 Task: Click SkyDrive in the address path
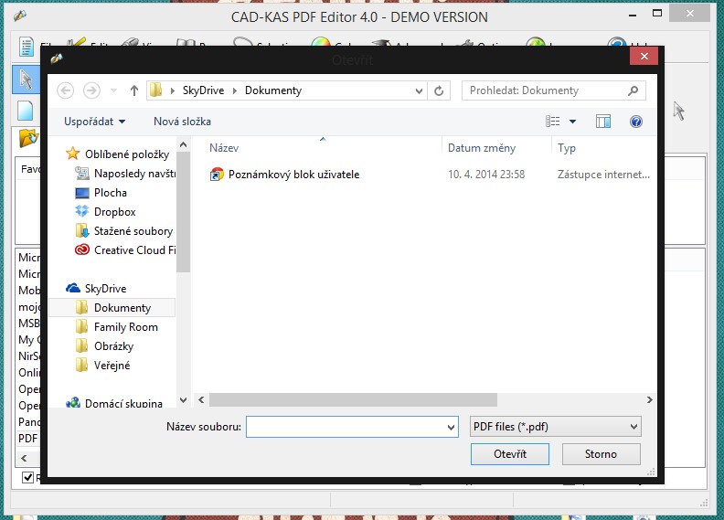point(203,90)
